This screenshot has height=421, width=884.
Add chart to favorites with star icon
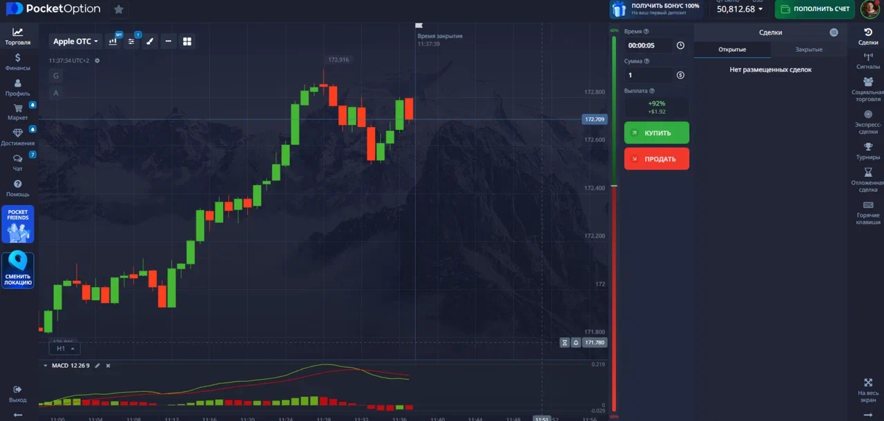(119, 9)
